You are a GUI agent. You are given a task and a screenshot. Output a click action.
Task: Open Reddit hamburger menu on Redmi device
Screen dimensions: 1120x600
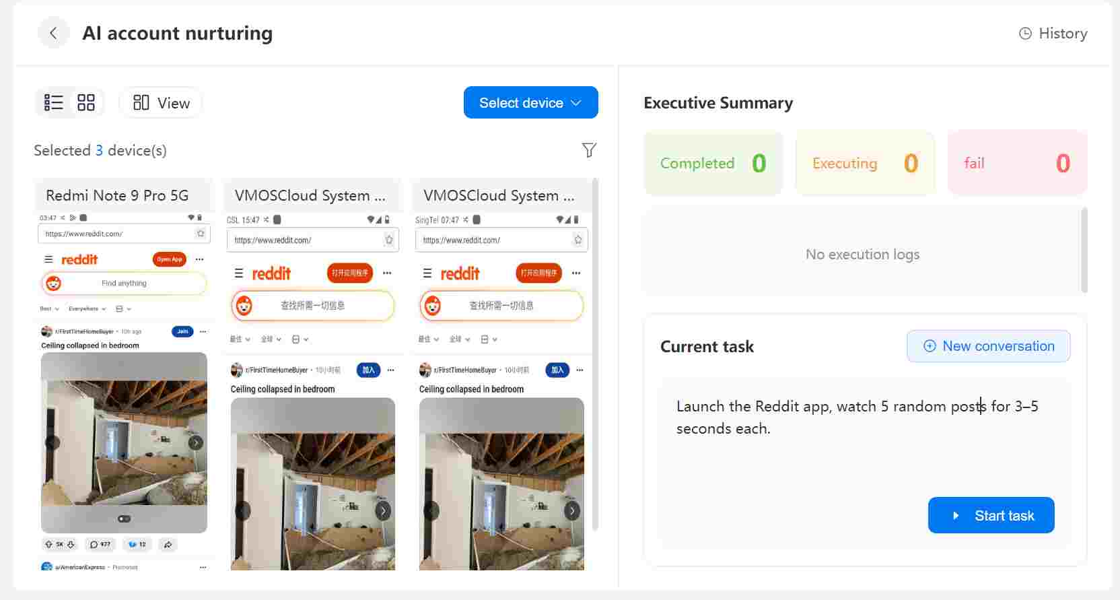point(48,259)
